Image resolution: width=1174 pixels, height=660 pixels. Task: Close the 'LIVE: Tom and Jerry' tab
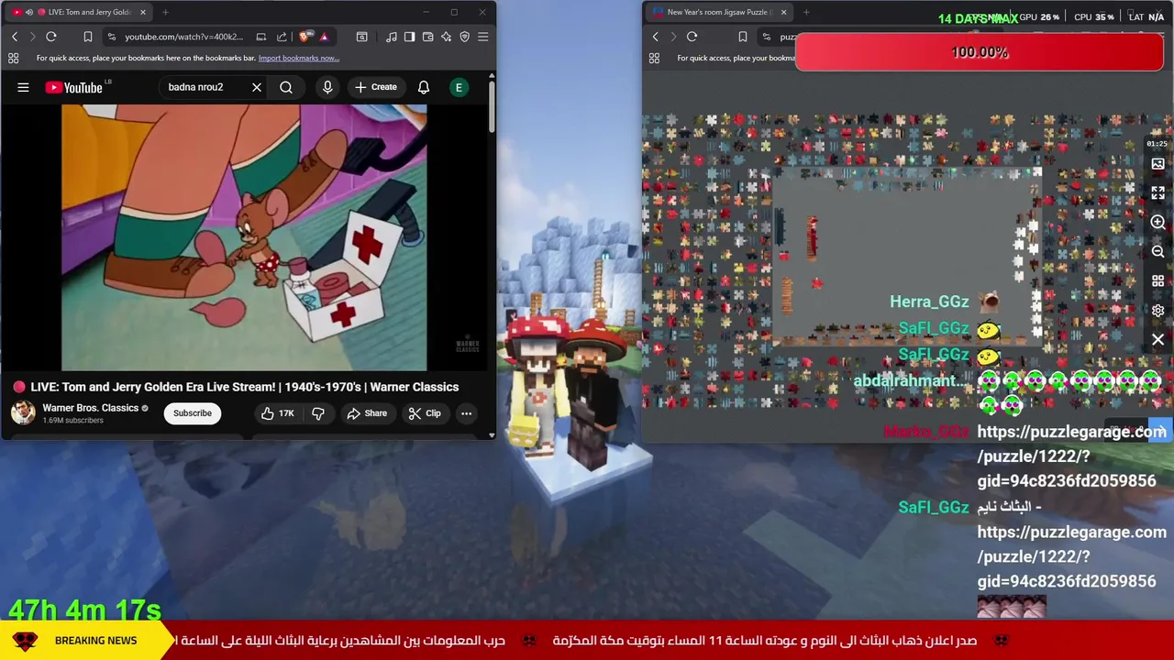[x=143, y=12]
